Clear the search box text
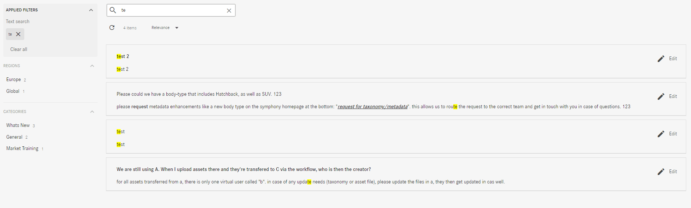 [229, 11]
